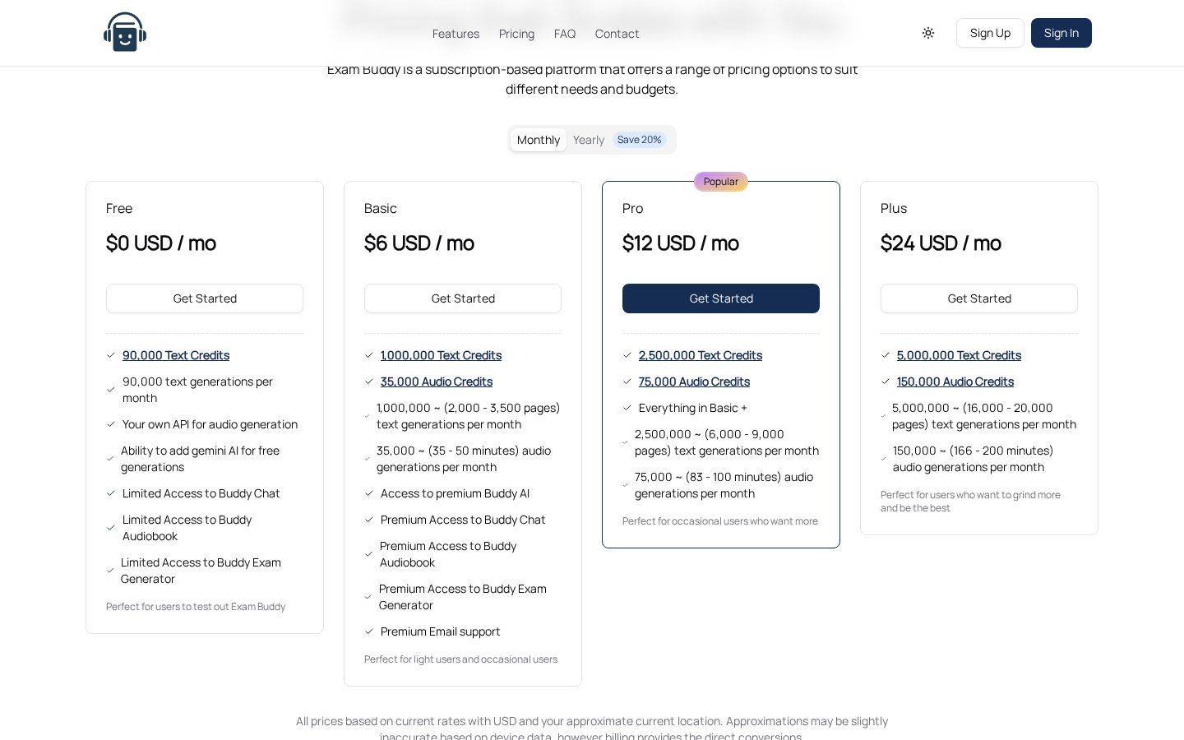This screenshot has height=740, width=1184.
Task: Click 'Premium Access to Buddy Chat'
Action: click(463, 520)
